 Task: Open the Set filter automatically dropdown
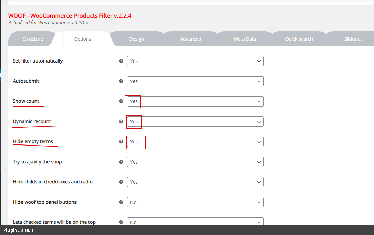[x=195, y=61]
